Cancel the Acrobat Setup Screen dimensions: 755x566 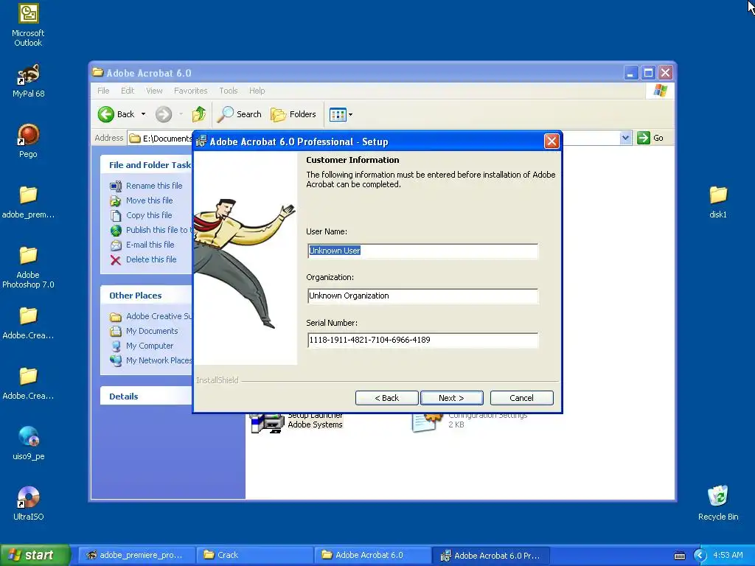[x=521, y=398]
